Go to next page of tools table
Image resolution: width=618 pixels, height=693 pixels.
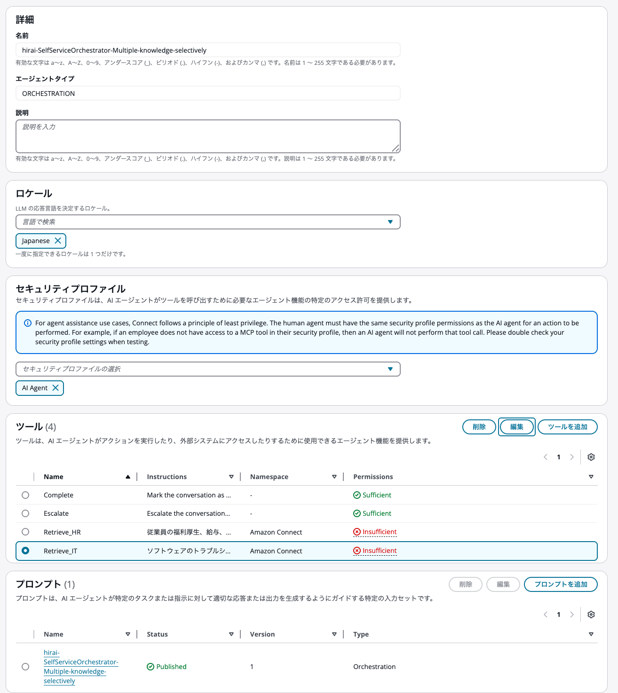pos(572,457)
